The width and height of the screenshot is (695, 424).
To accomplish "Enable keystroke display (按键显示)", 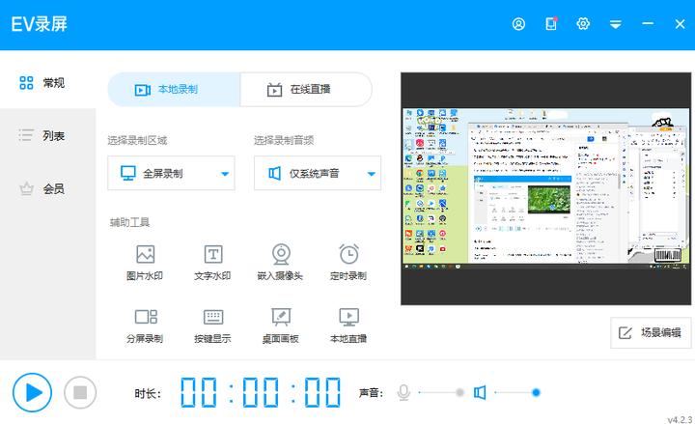I will (212, 325).
